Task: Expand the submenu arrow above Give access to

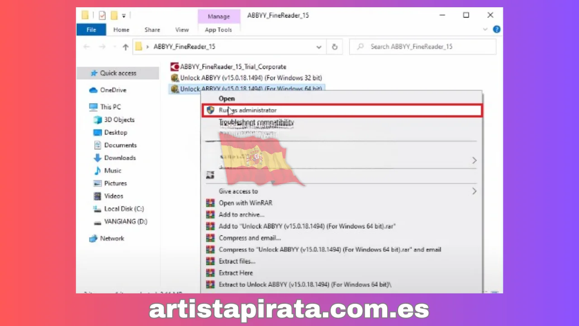Action: (474, 160)
